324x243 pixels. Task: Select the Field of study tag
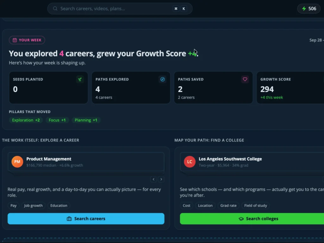pos(256,206)
